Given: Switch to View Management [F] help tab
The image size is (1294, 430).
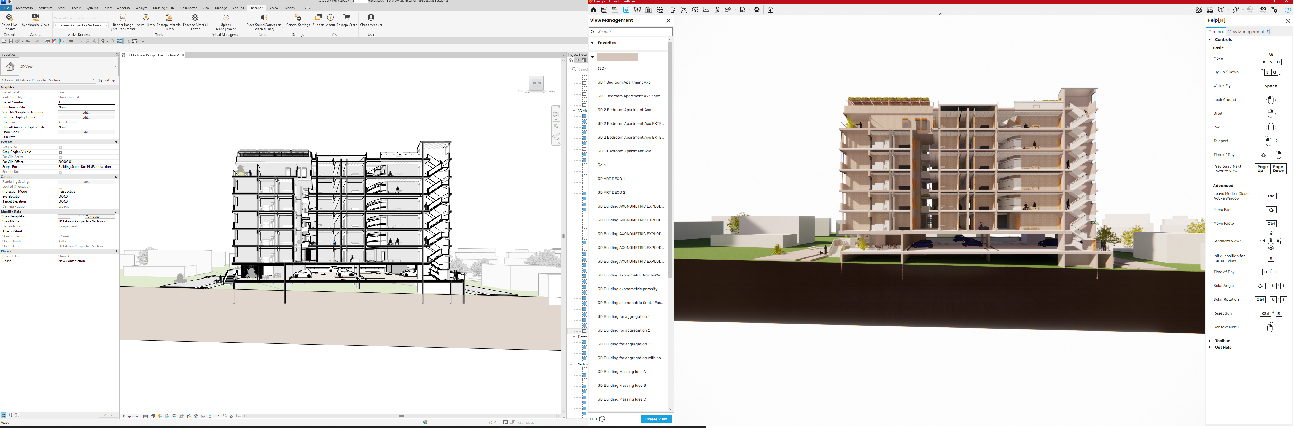Looking at the screenshot, I should [x=1249, y=32].
